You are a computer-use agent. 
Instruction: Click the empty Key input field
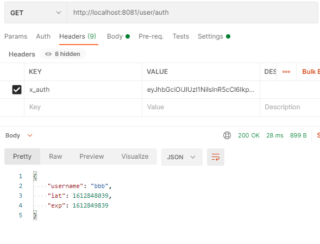coord(83,107)
